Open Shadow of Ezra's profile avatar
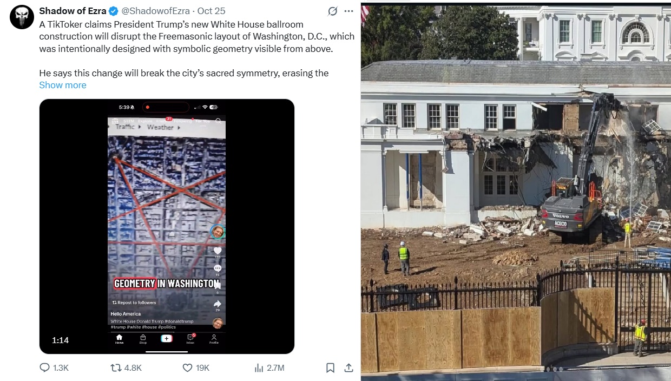The height and width of the screenshot is (381, 671). [x=22, y=17]
